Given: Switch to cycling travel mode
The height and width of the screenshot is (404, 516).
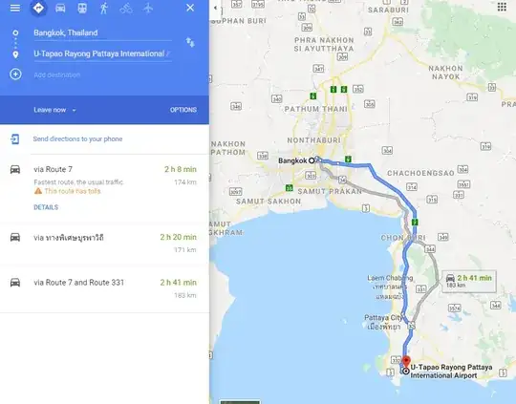Looking at the screenshot, I should click(x=126, y=8).
